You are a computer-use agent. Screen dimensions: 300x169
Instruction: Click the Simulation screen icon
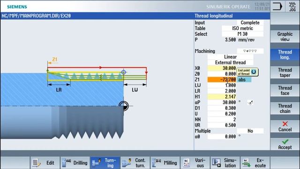pyautogui.click(x=217, y=163)
